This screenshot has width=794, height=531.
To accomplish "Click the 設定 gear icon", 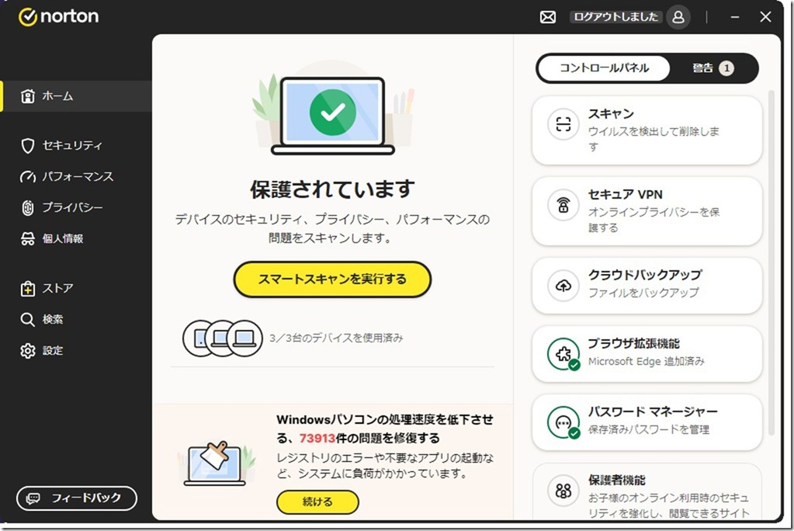I will 27,351.
